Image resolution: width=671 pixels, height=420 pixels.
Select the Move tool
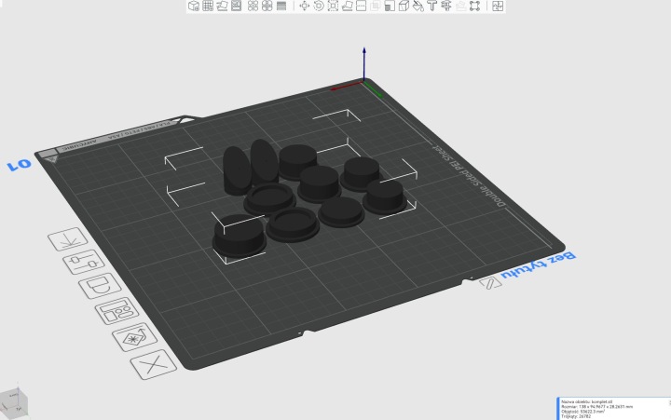(304, 6)
